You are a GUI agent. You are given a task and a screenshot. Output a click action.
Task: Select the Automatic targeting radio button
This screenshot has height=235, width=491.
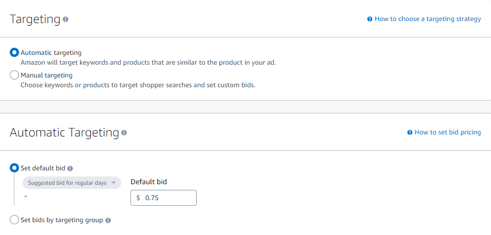(14, 52)
